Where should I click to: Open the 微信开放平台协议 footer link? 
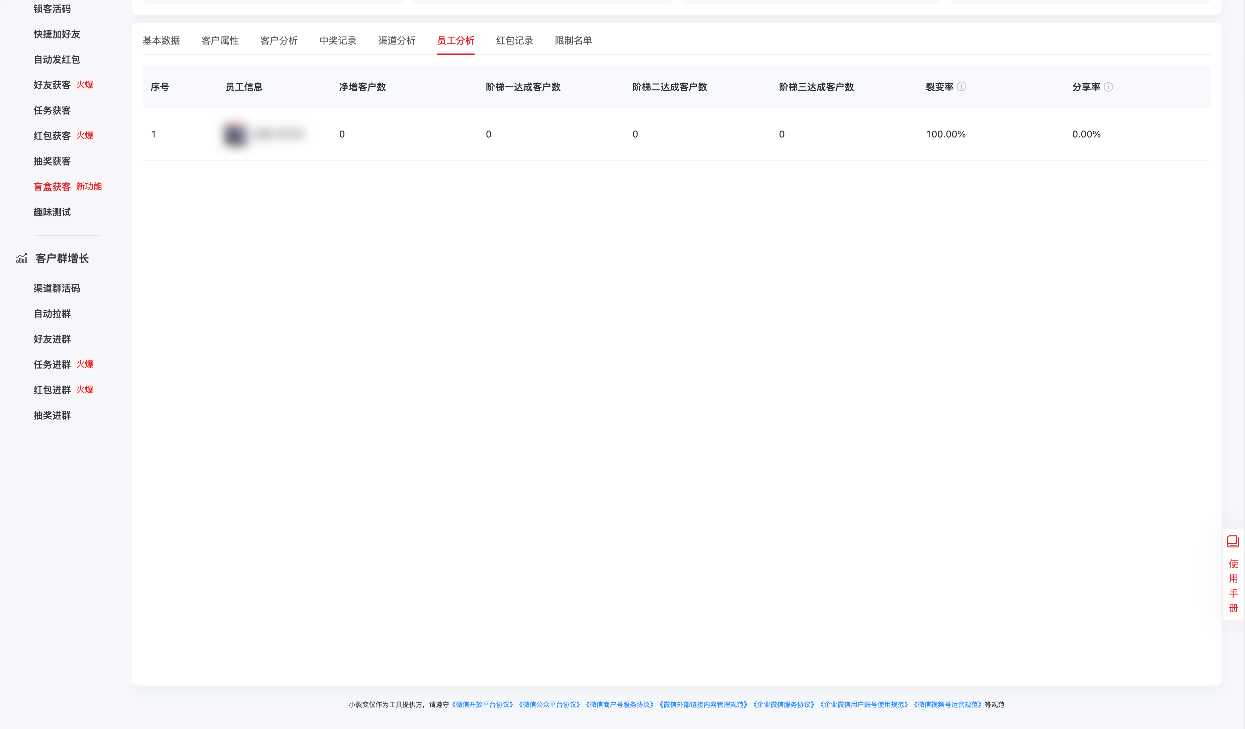[483, 704]
